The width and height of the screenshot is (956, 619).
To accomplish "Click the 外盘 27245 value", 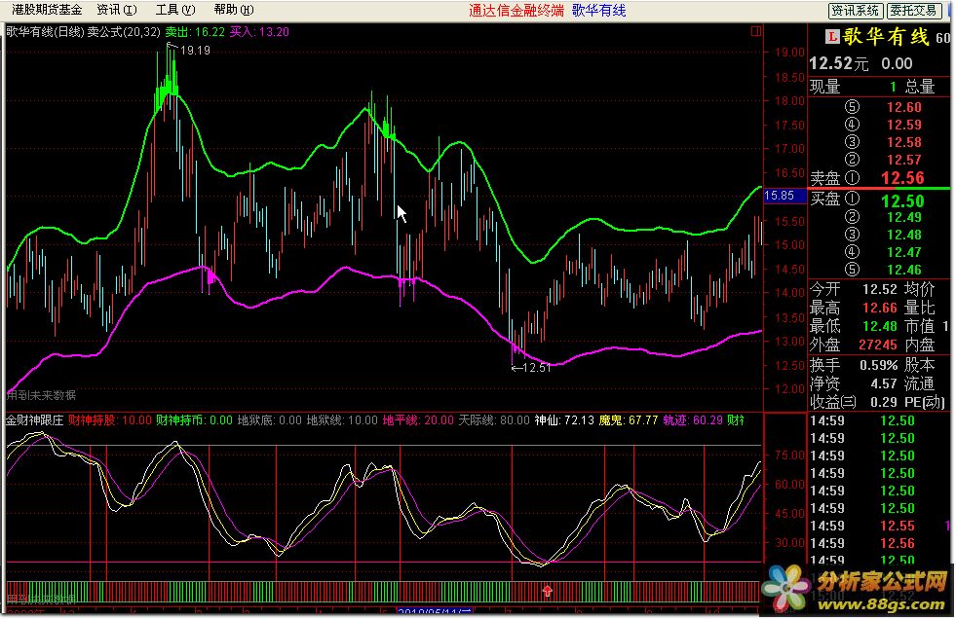I will (x=878, y=346).
